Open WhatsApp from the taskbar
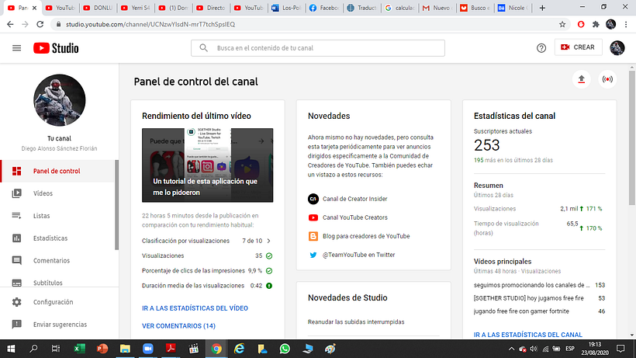 pos(285,349)
